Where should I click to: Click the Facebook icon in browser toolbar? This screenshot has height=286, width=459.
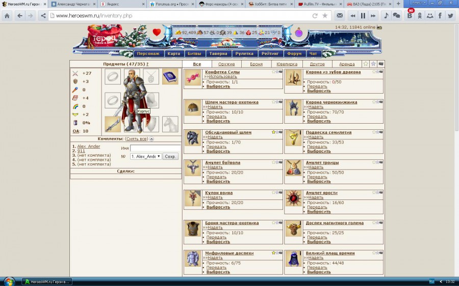[x=440, y=16]
